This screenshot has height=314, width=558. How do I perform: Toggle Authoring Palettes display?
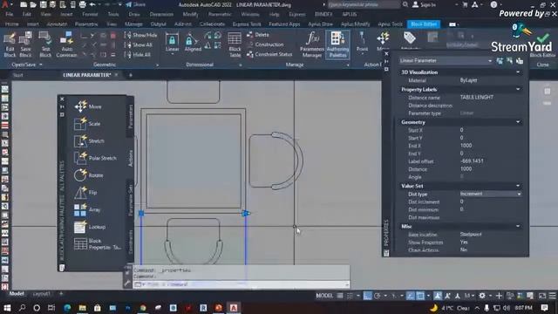(x=337, y=44)
